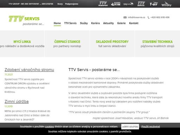Open the Stavební technika service tile
The image size is (180, 135).
point(157,44)
